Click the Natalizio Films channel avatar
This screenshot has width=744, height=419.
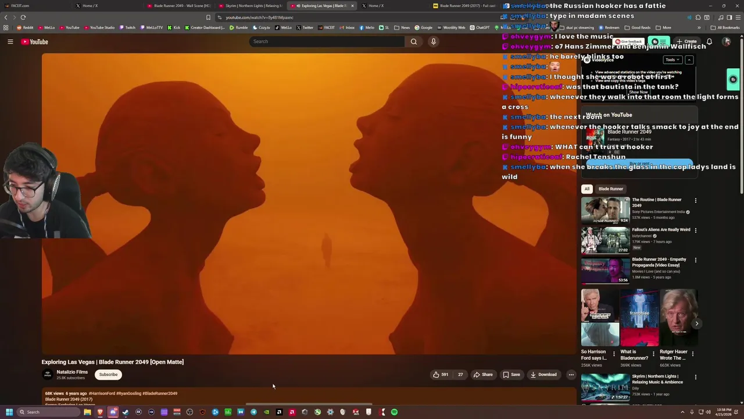48,375
